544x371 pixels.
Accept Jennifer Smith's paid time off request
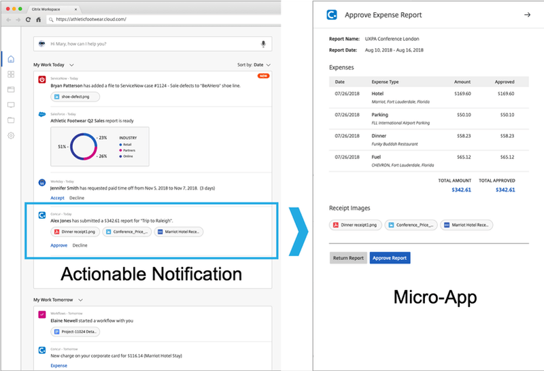click(57, 198)
